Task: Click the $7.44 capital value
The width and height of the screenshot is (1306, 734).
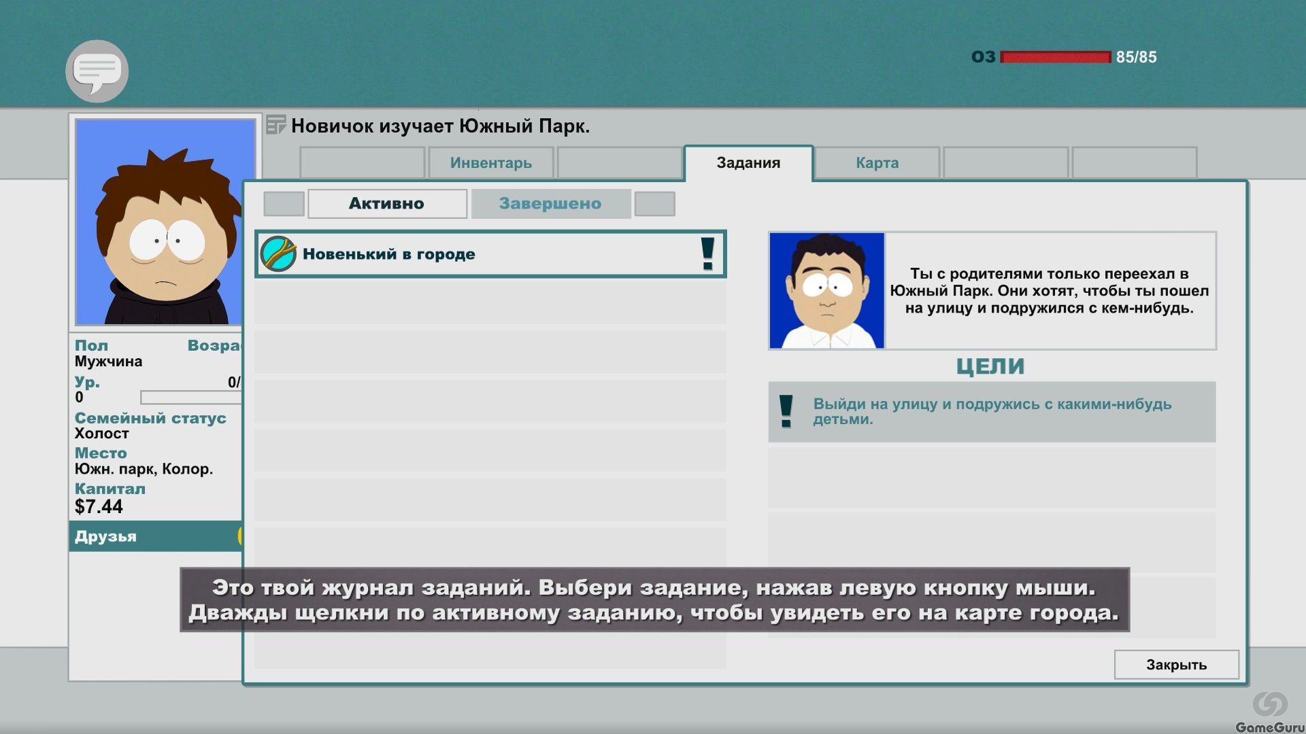Action: 99,507
